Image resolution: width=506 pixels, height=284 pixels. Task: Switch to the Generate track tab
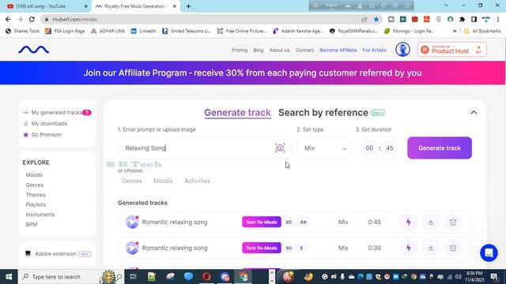pos(237,112)
